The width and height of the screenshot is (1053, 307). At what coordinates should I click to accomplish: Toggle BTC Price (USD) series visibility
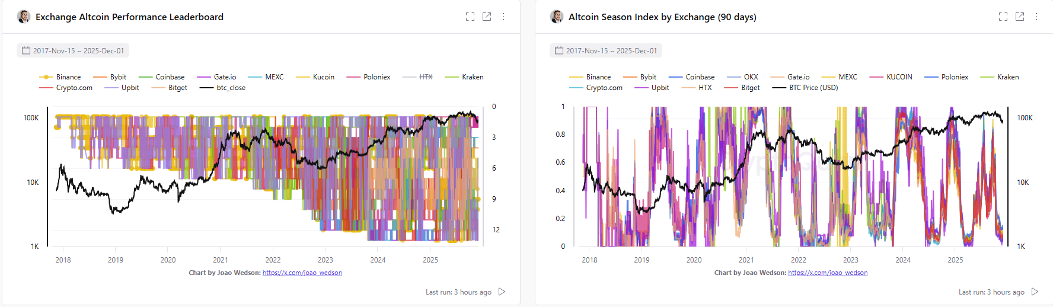coord(813,88)
